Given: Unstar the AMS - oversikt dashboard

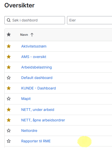Looking at the screenshot, I should point(9,57).
